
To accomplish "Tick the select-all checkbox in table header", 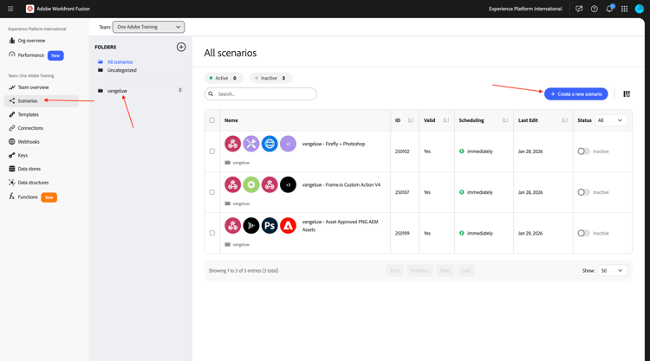I will [212, 120].
